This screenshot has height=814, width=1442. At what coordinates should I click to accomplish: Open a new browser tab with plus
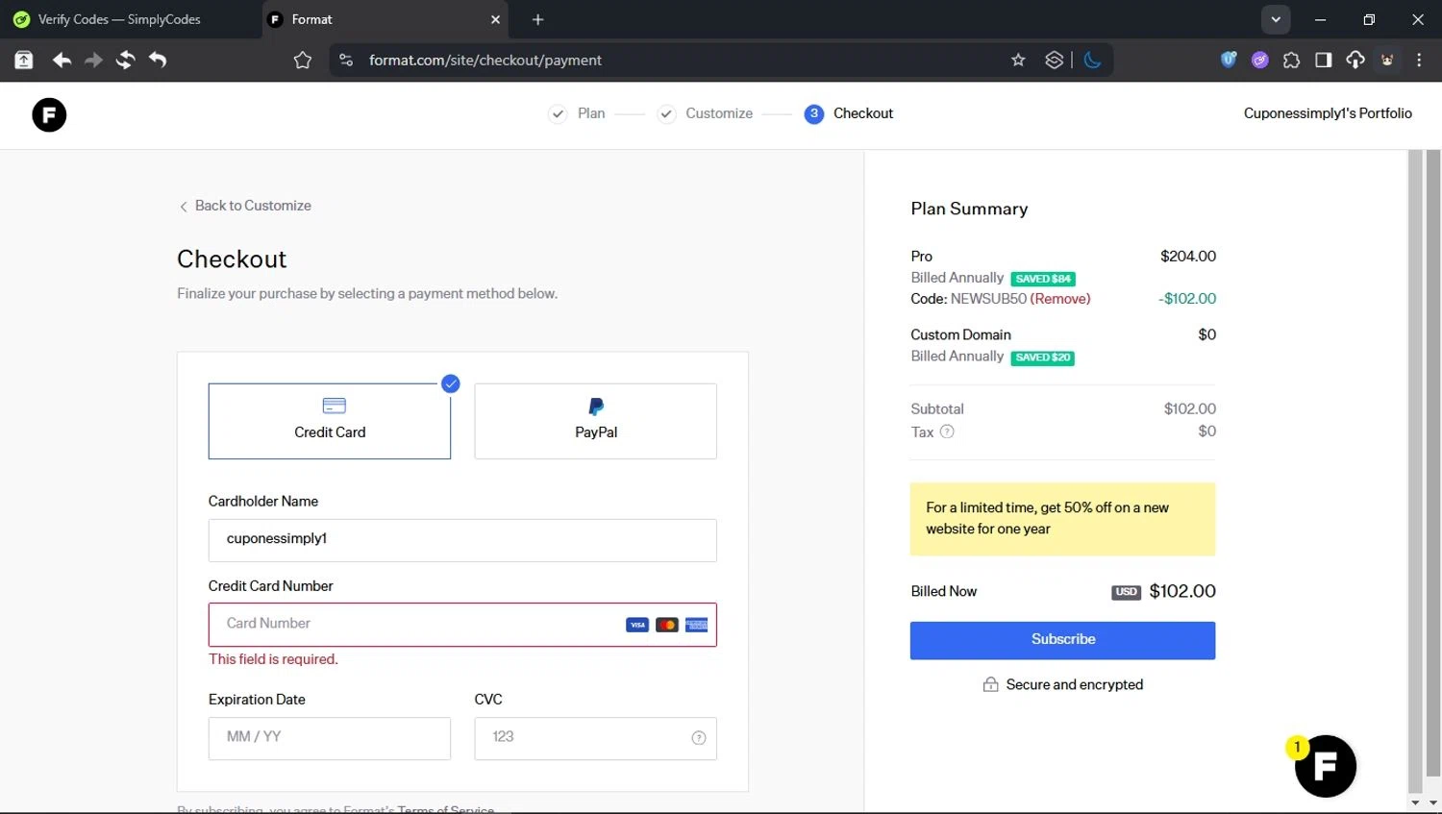tap(537, 19)
